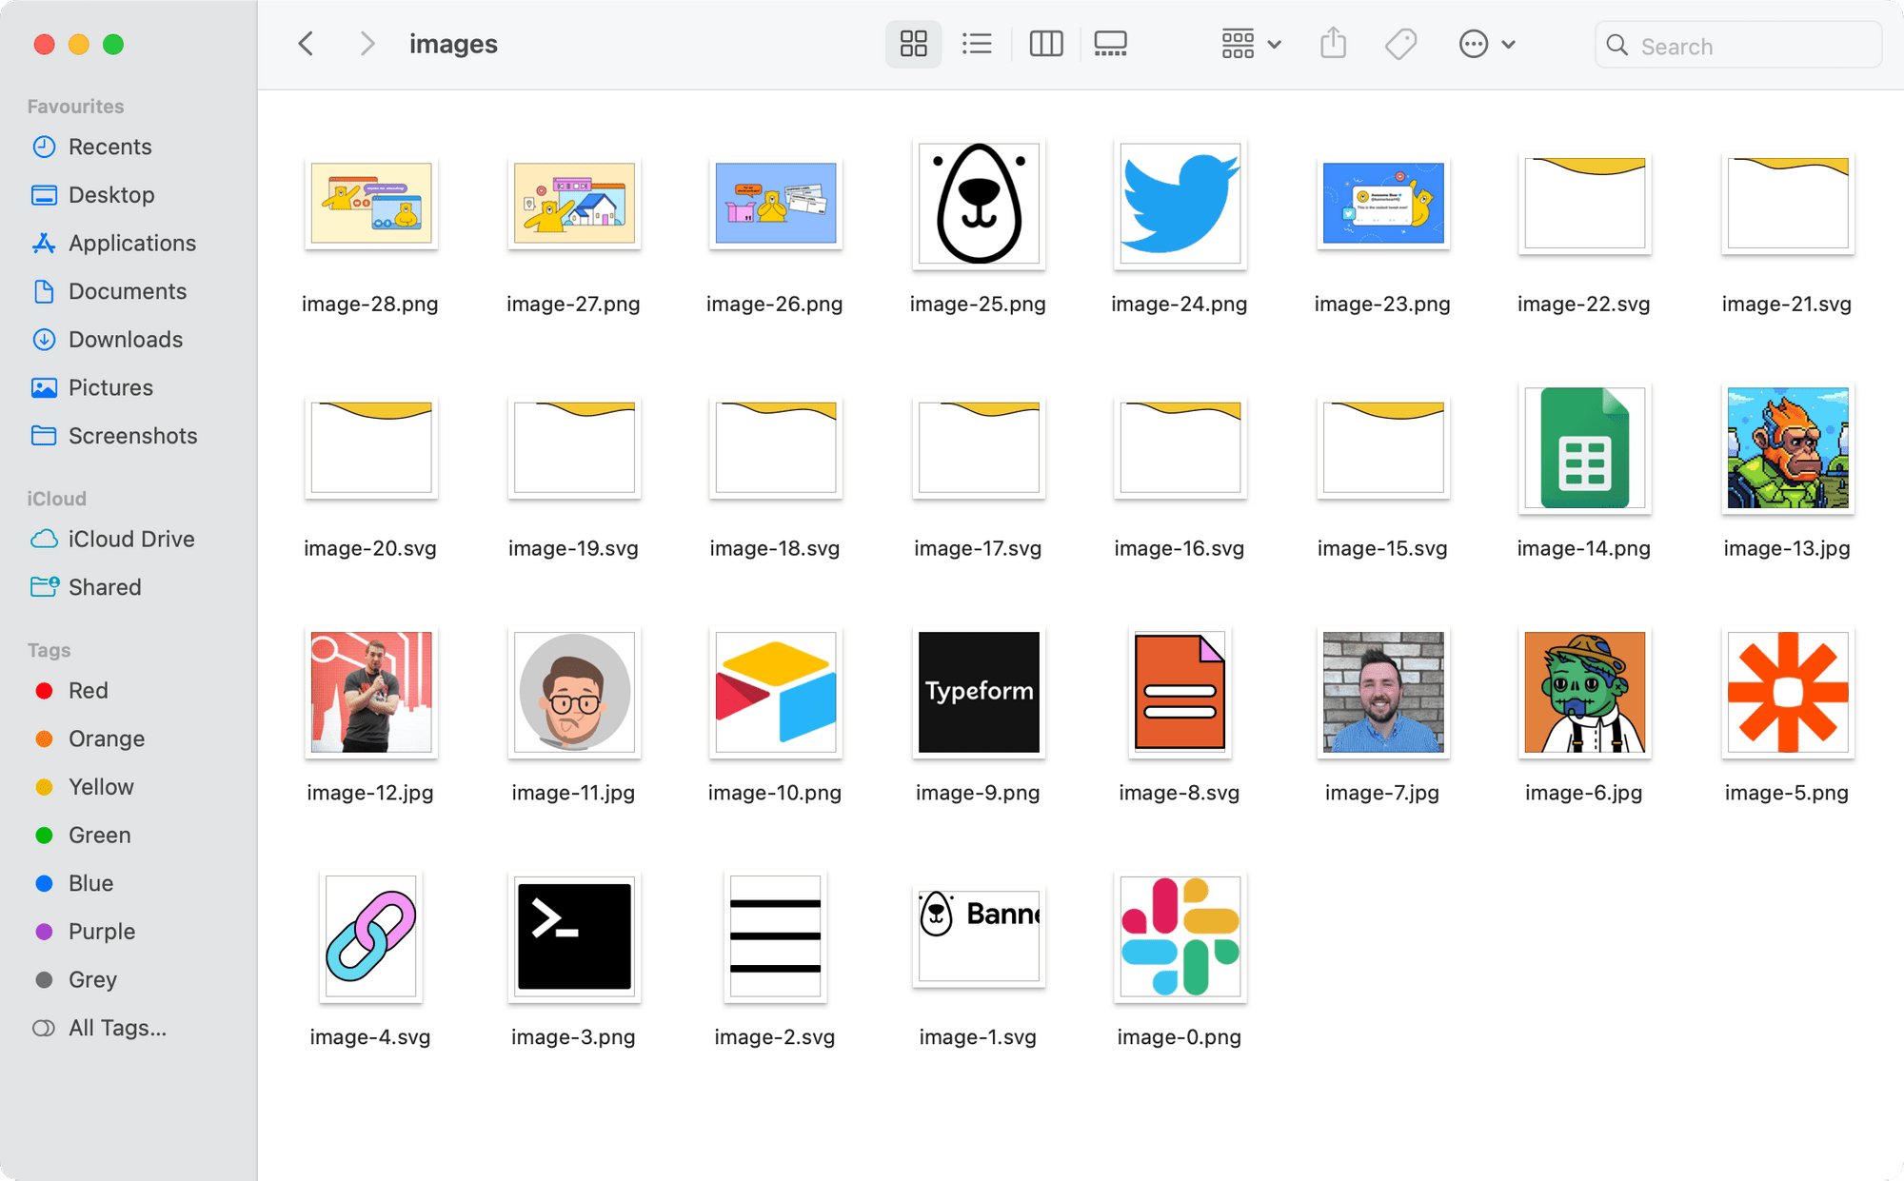Select the Twitter bird image-24.png

(1180, 204)
